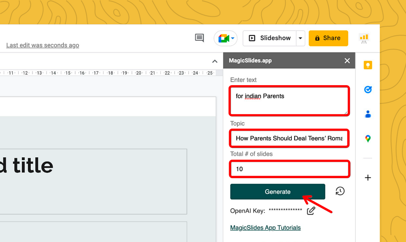The image size is (406, 242).
Task: Open 'Last edit was seconds ago' history
Action: [x=43, y=45]
